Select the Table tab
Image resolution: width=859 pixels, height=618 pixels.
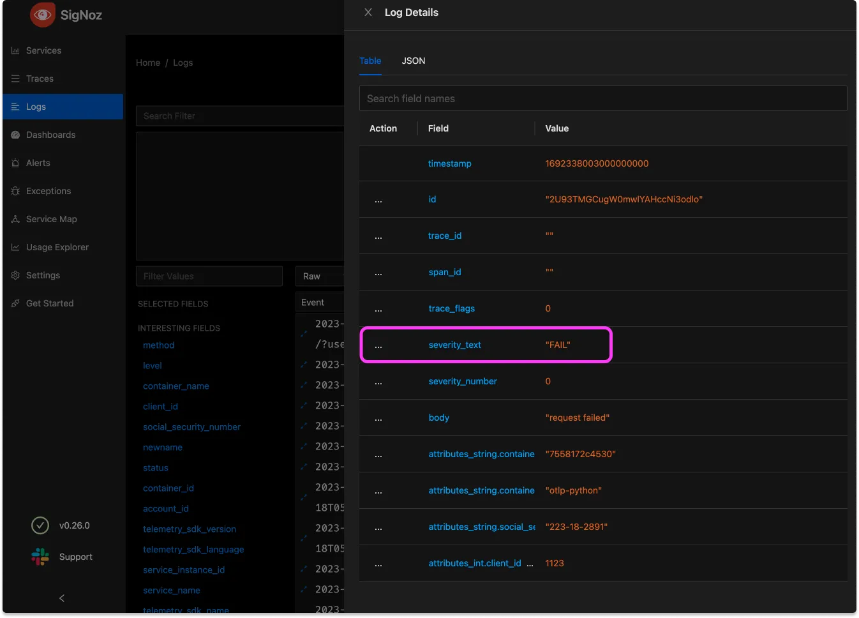tap(370, 61)
